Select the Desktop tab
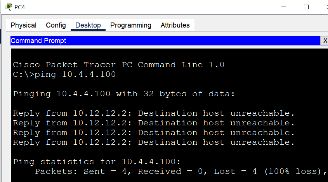Viewport: 328px width, 182px height. pos(88,25)
